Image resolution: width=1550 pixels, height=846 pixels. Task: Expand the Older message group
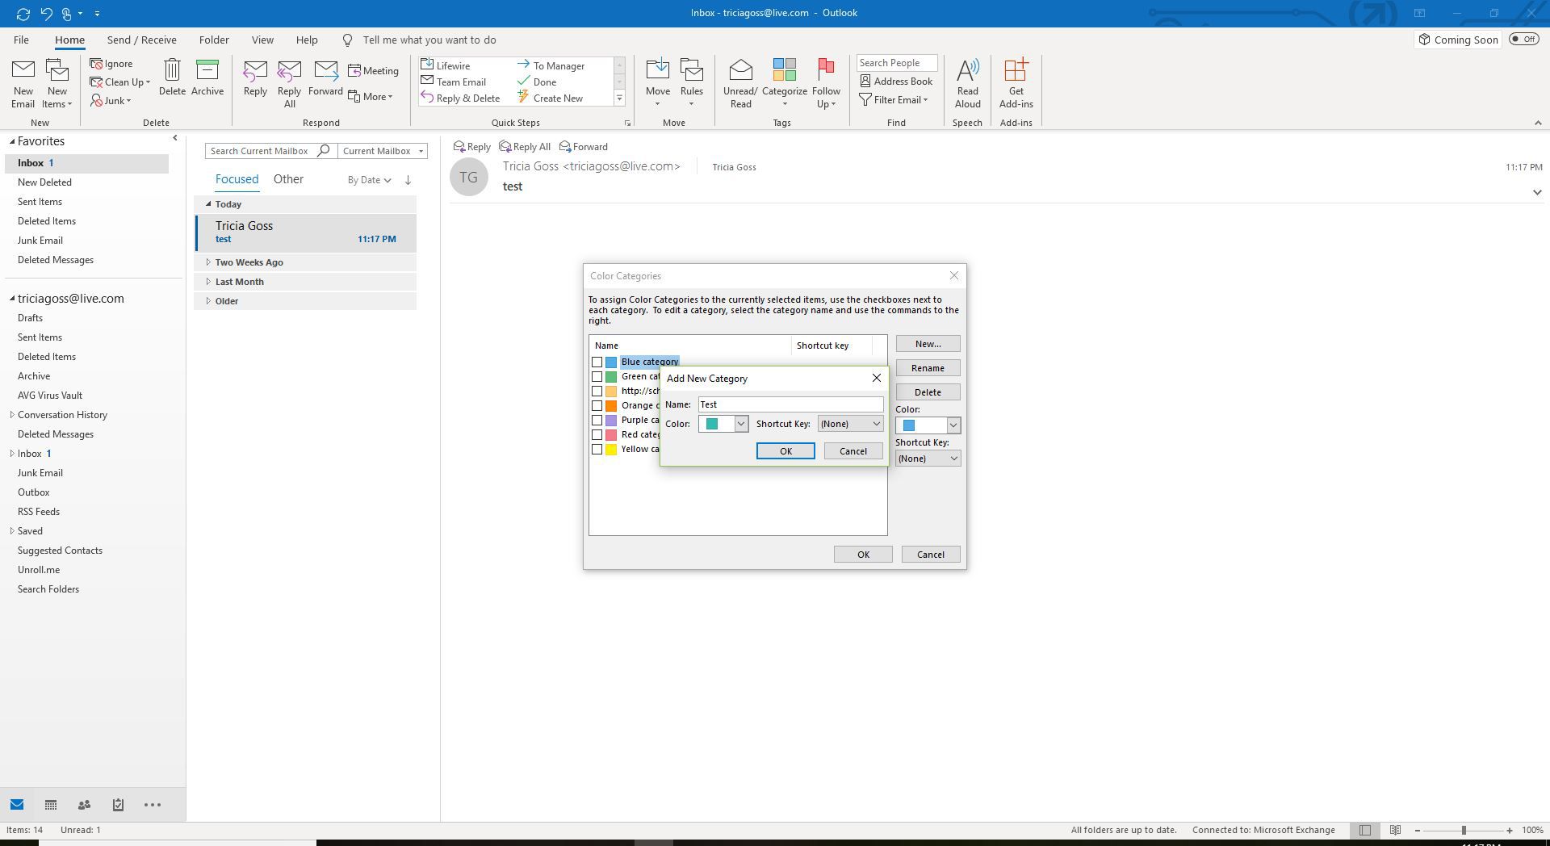pos(208,301)
